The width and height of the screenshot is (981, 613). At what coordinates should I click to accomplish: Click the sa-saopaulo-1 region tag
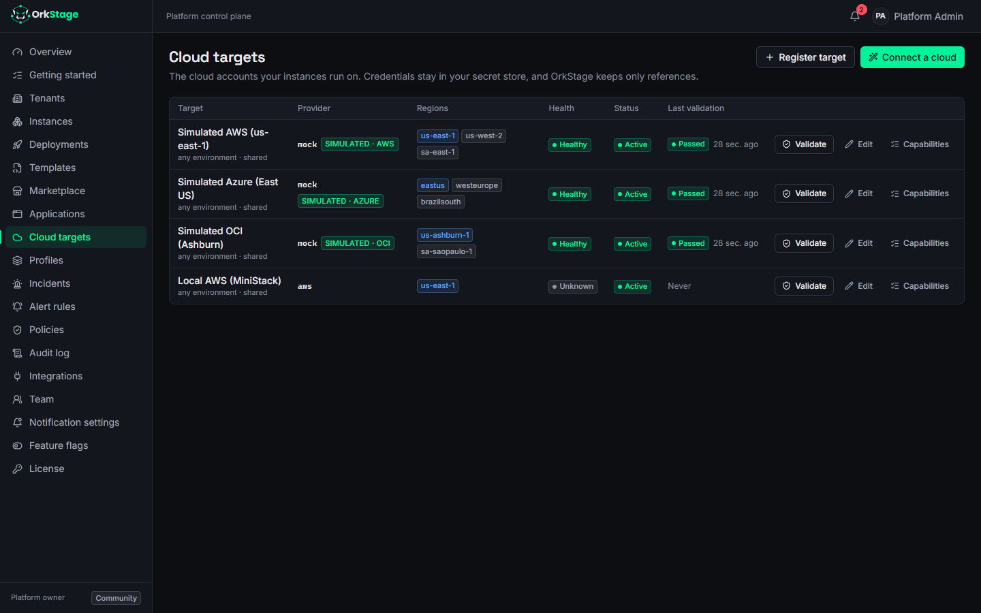(446, 251)
